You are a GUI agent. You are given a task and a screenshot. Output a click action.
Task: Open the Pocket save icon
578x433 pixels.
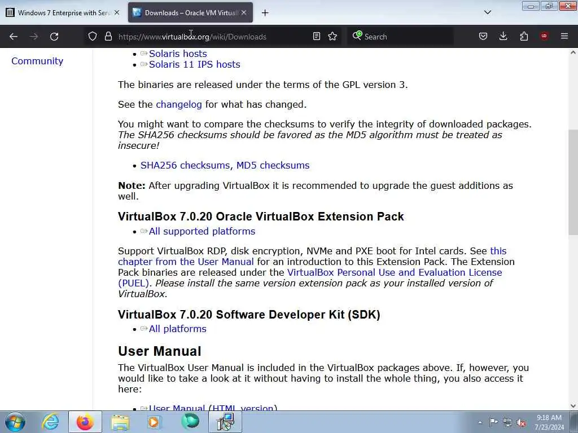coord(483,37)
